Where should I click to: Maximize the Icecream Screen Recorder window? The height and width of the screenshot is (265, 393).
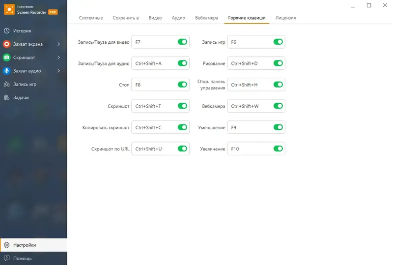[369, 5]
